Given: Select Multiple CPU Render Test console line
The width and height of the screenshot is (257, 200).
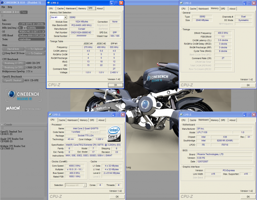Looking at the screenshot, I should pos(13,146).
